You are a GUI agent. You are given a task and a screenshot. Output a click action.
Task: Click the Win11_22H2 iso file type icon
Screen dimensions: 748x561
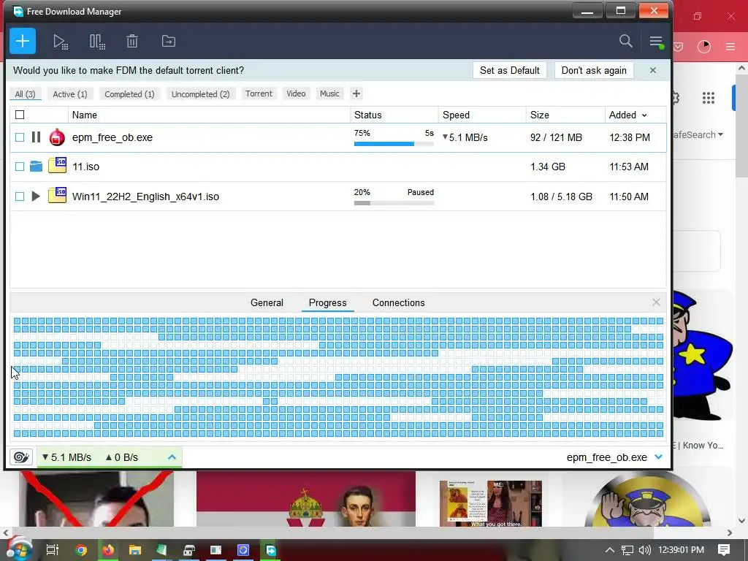57,195
